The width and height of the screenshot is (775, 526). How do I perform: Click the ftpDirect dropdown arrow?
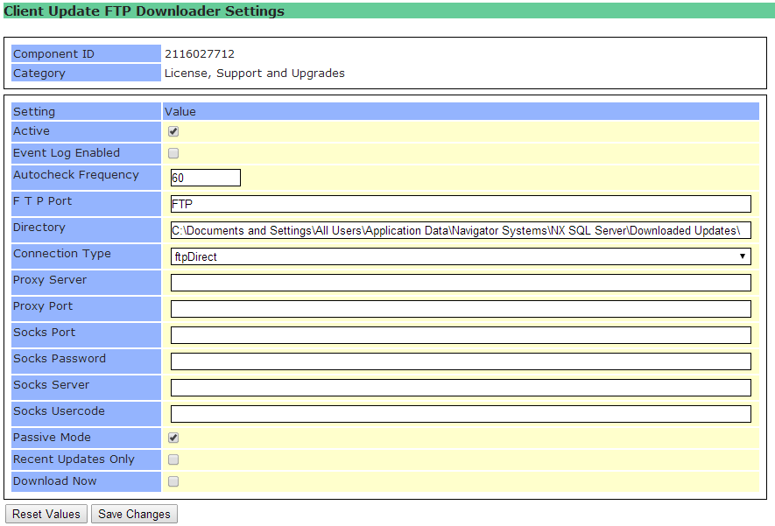743,256
